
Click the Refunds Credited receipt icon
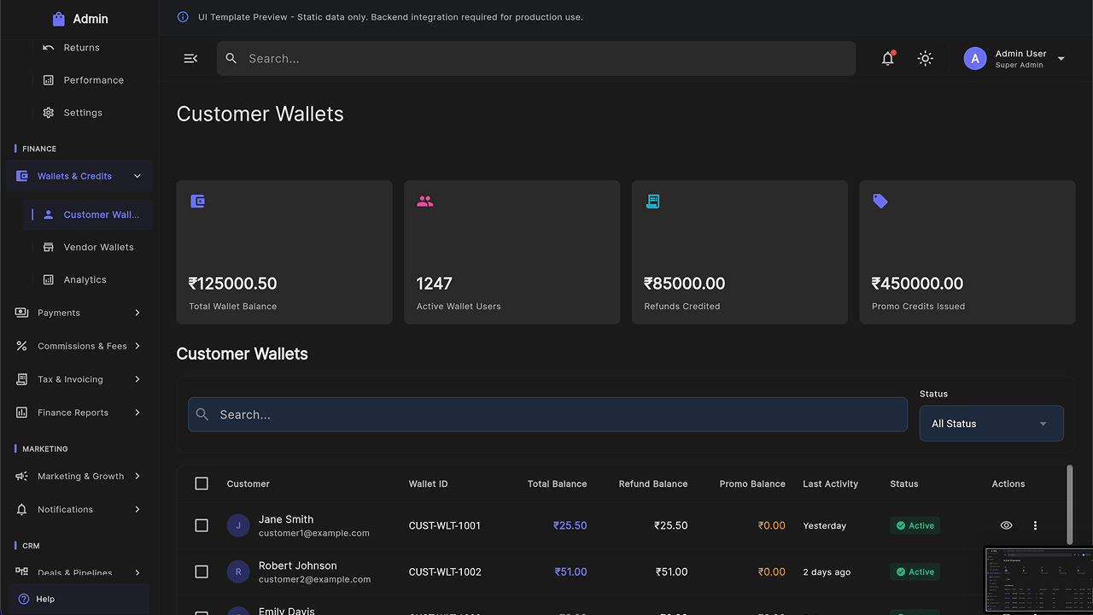point(652,202)
